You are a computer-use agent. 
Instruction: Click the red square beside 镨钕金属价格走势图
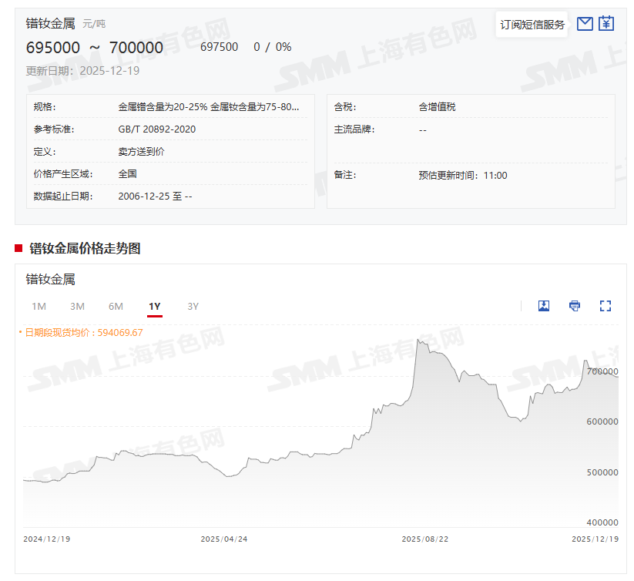[x=18, y=248]
